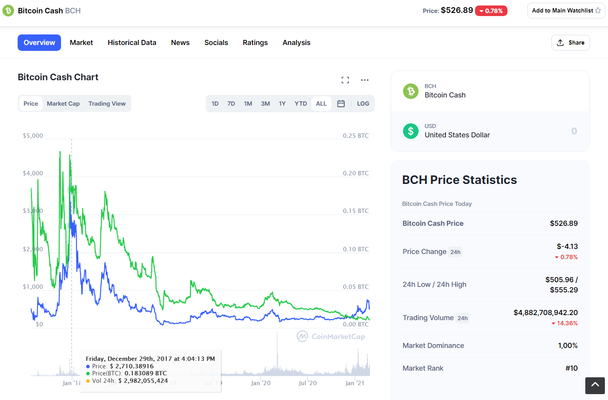Click the header price $526.89

[457, 10]
